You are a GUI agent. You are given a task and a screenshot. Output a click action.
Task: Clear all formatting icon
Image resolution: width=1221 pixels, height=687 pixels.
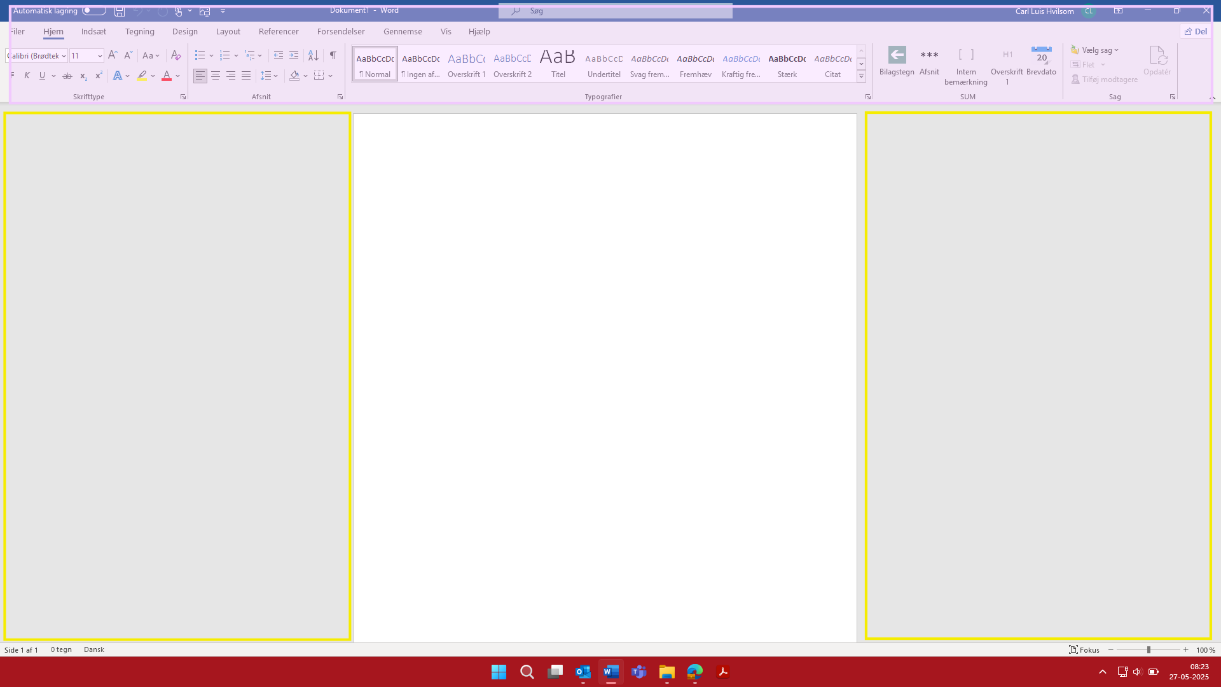(x=176, y=56)
